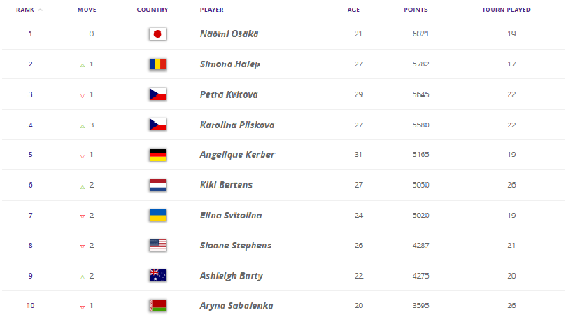Screen dimensions: 573x322
Task: Click the United States flag icon
Action: (157, 245)
